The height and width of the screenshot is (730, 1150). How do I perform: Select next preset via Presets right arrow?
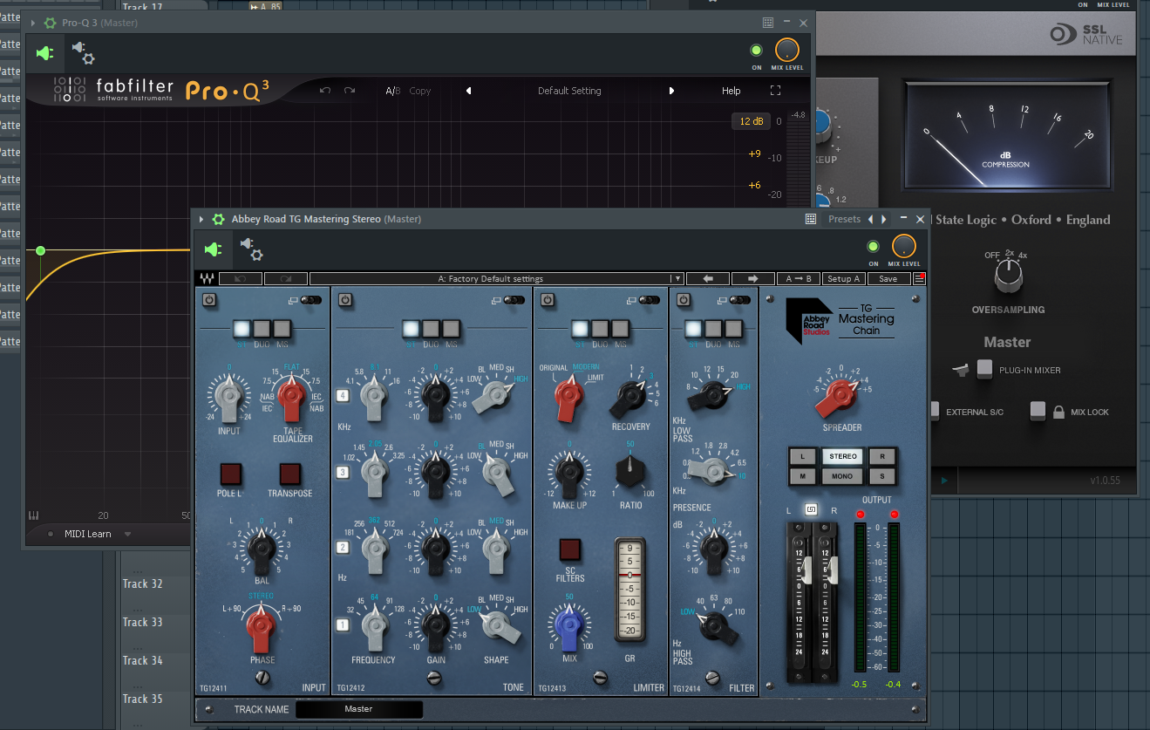pos(884,219)
